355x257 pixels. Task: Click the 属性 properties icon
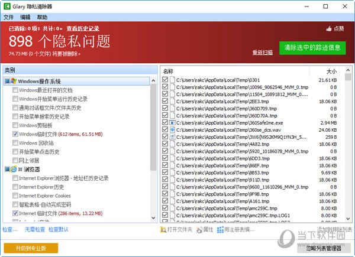pos(199,230)
